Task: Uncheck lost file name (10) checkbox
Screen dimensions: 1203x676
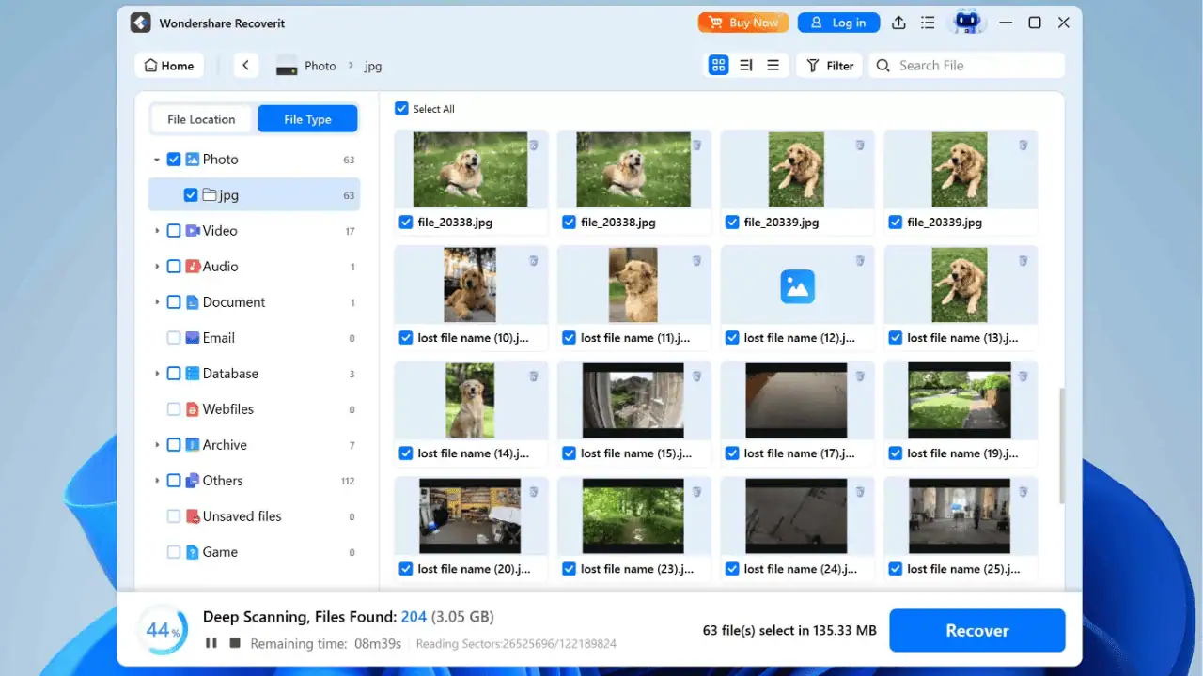Action: 406,338
